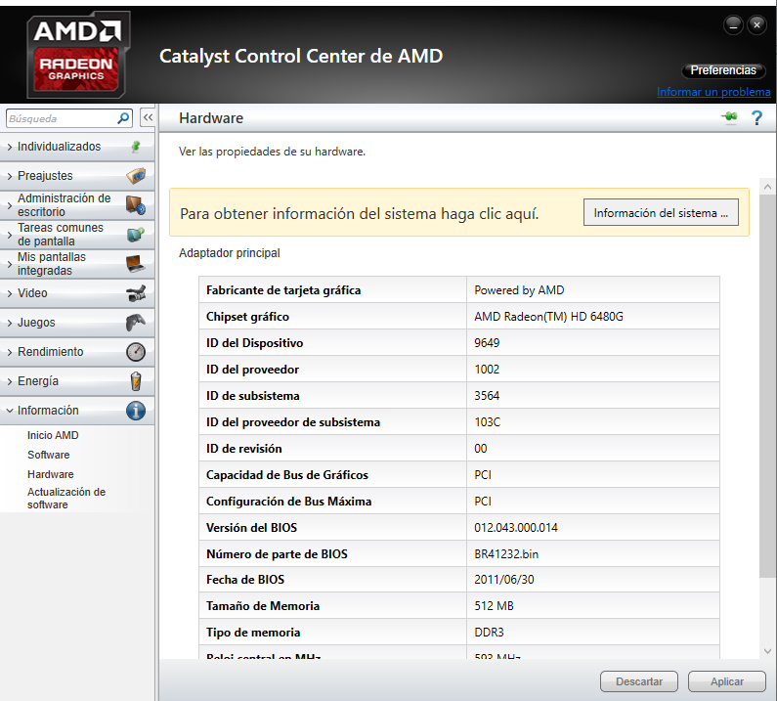Viewport: 777px width, 701px height.
Task: Click the AMD Radeon Graphics logo
Action: coord(78,55)
